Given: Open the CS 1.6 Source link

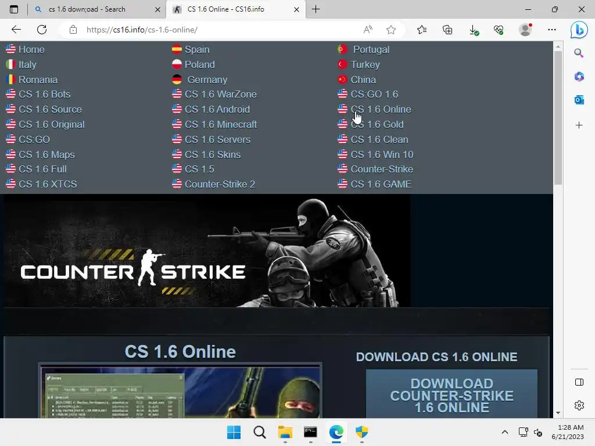Looking at the screenshot, I should pyautogui.click(x=50, y=109).
